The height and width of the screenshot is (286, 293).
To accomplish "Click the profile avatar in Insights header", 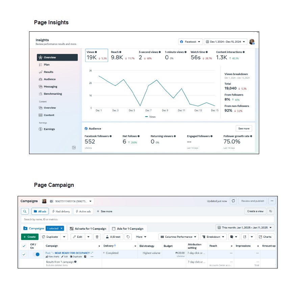I will pyautogui.click(x=252, y=42).
